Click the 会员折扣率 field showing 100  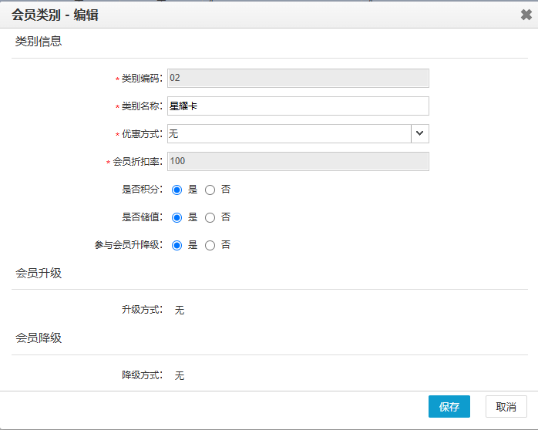pos(298,161)
